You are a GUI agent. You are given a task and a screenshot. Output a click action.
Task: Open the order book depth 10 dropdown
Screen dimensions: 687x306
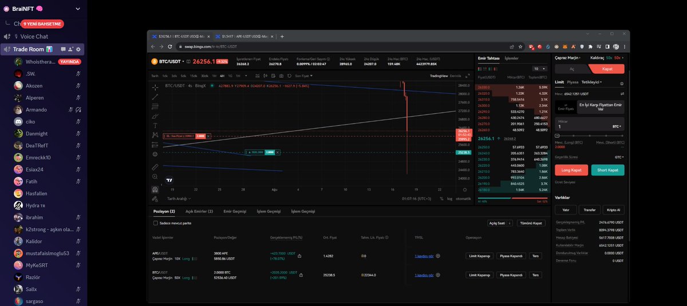pyautogui.click(x=539, y=68)
